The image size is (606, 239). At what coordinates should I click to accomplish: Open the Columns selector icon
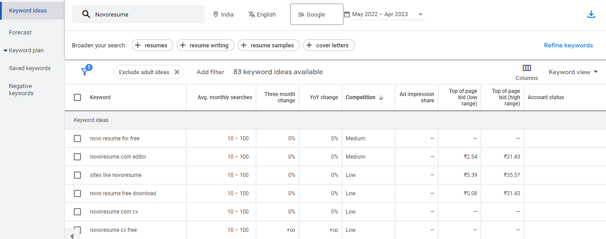526,68
